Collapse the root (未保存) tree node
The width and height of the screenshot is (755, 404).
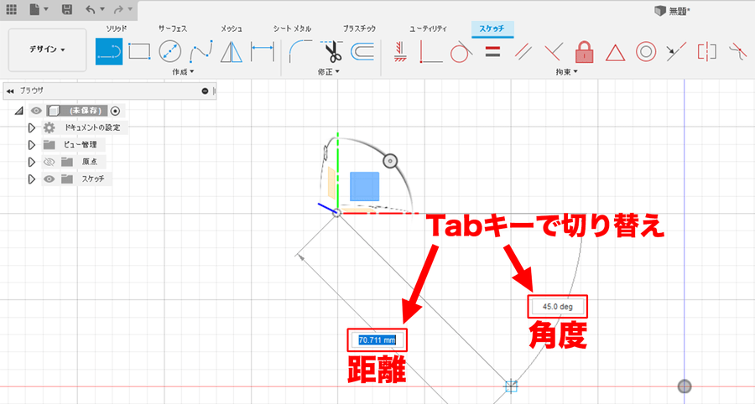pos(18,111)
